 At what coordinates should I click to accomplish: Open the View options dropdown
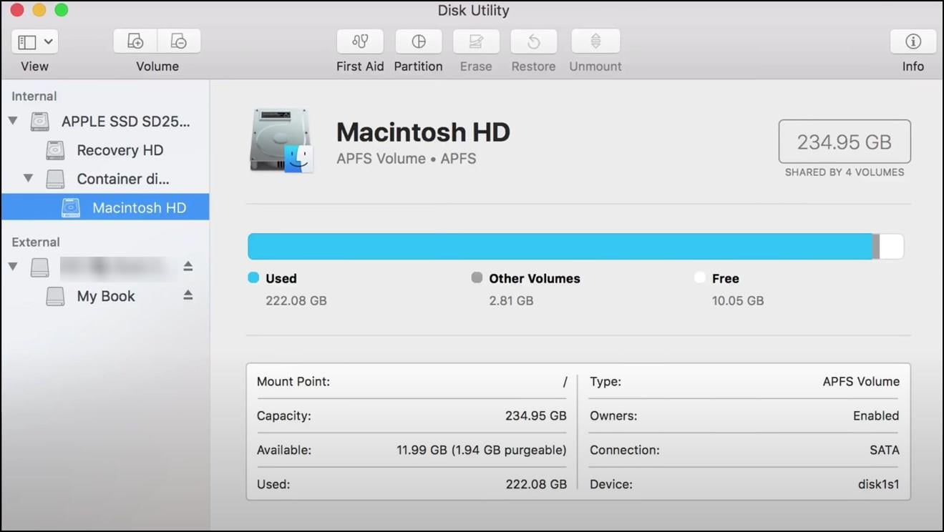point(34,41)
